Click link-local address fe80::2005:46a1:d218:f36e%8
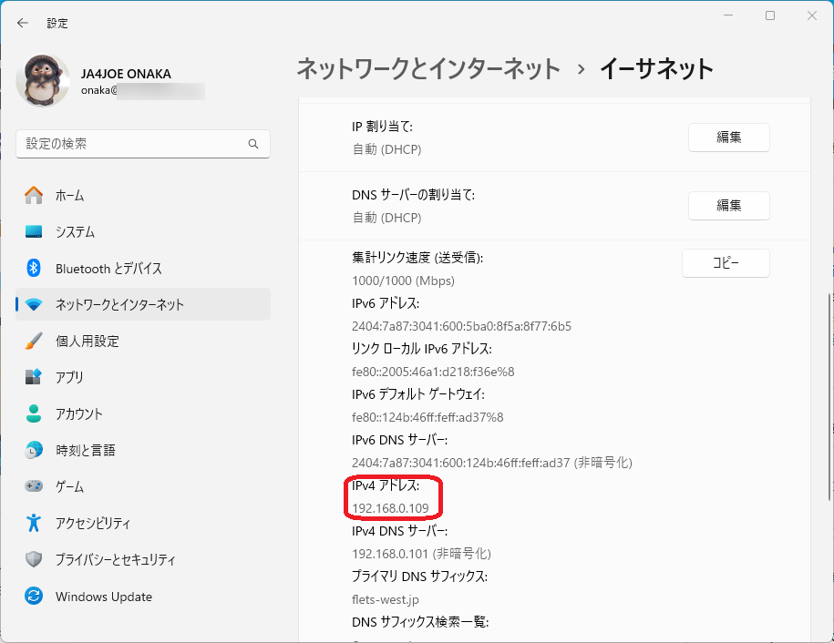 [x=433, y=372]
